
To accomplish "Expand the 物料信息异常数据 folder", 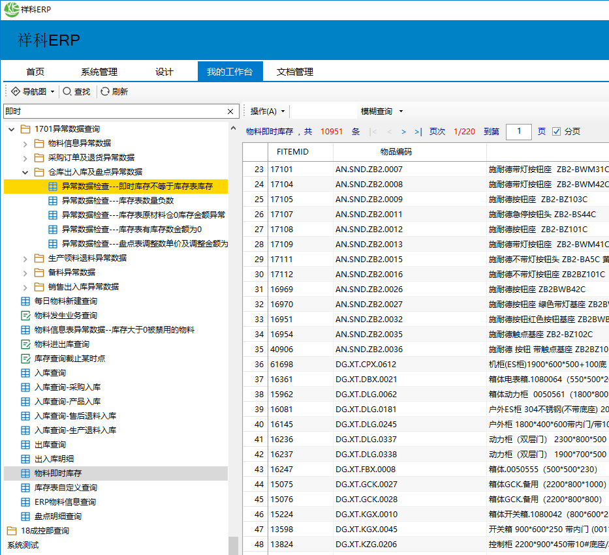I will (x=25, y=143).
